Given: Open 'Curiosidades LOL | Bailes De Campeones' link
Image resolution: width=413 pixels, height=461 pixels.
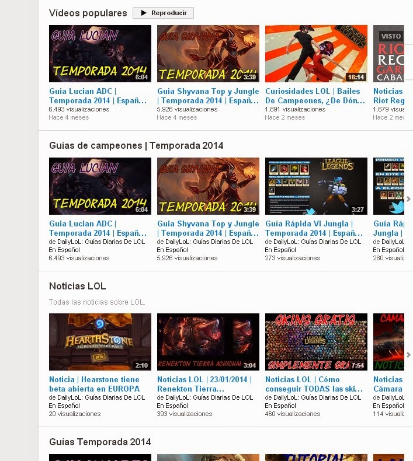Looking at the screenshot, I should point(315,96).
